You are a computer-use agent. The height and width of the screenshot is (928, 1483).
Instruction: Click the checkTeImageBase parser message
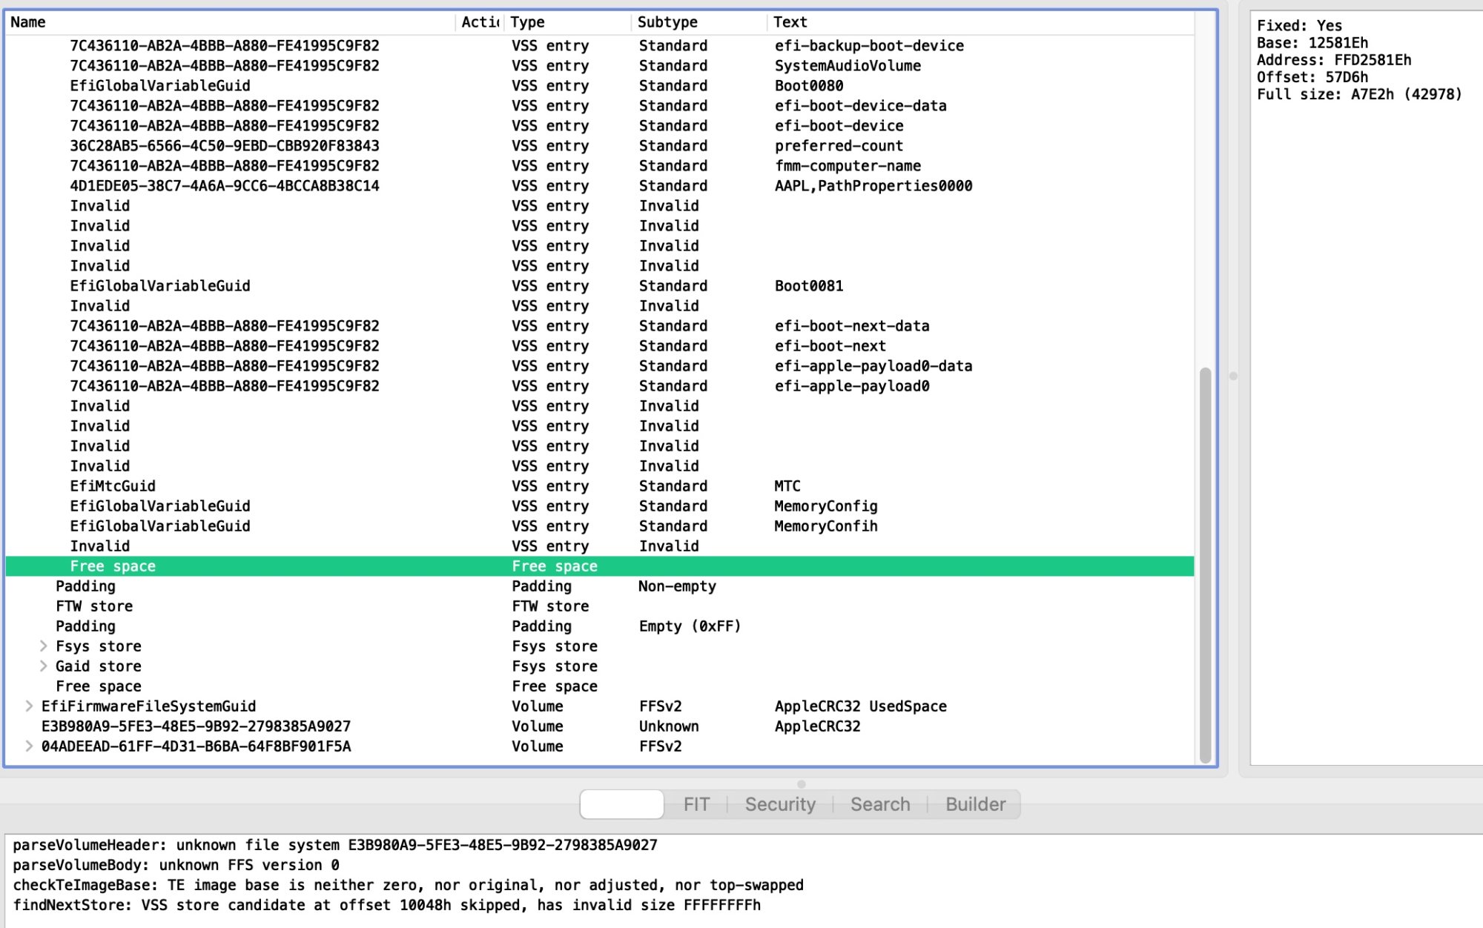408,885
